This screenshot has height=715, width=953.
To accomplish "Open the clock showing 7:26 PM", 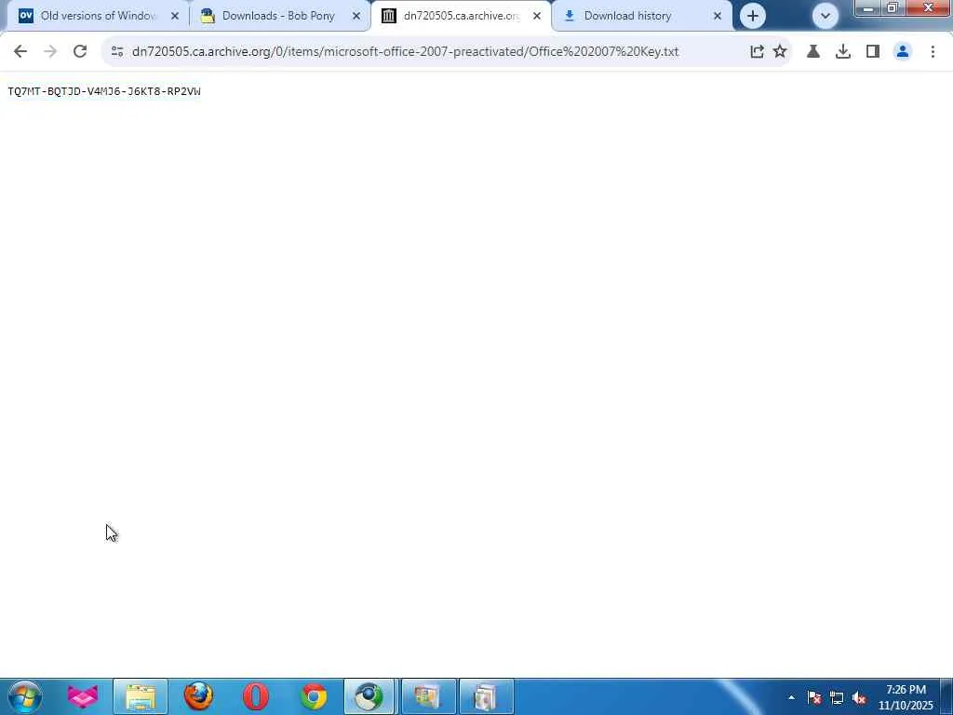I will click(906, 697).
